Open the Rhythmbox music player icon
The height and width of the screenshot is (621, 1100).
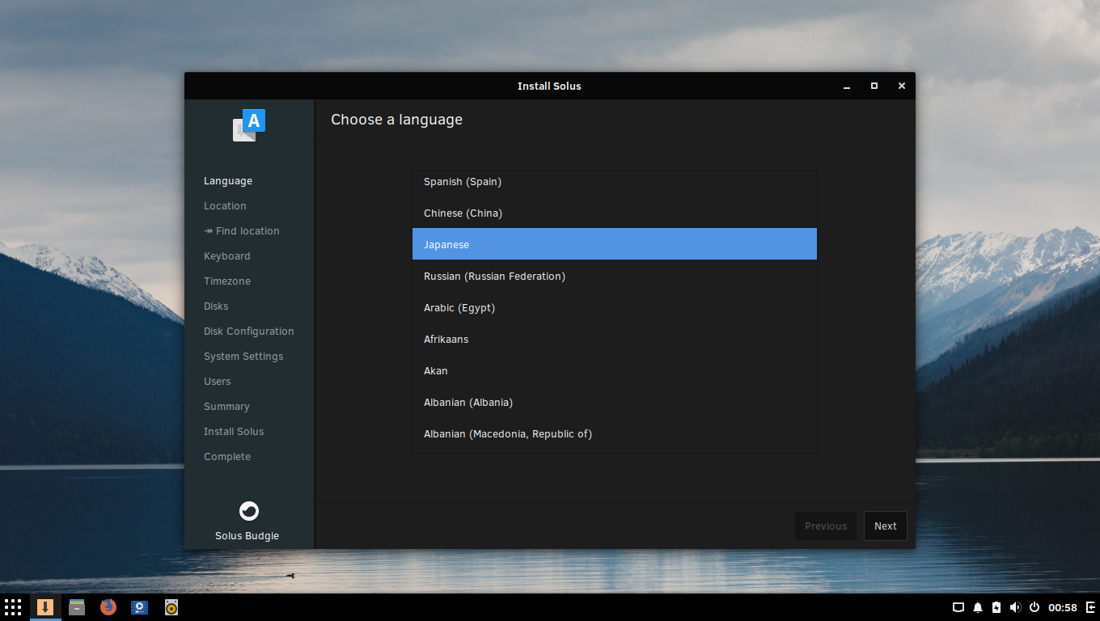coord(171,606)
